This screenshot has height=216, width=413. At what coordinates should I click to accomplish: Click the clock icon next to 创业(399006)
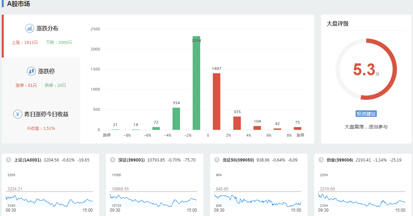(321, 160)
